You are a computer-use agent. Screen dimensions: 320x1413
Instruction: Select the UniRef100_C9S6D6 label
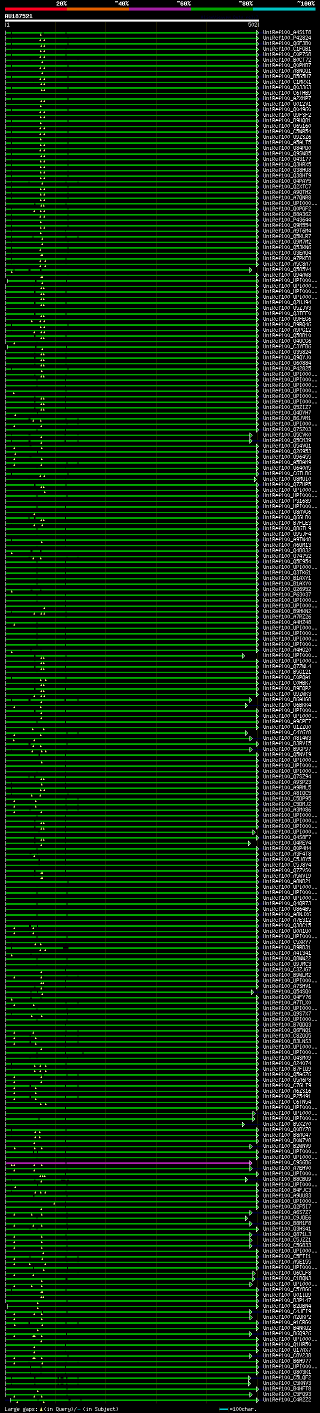(287, 1162)
